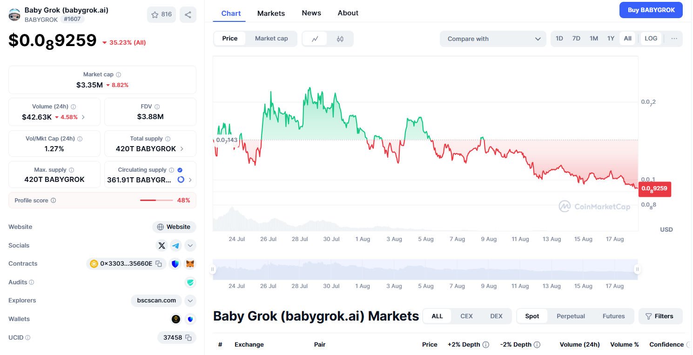This screenshot has height=355, width=693.
Task: Expand Volume (24h) details arrow
Action: 83,117
